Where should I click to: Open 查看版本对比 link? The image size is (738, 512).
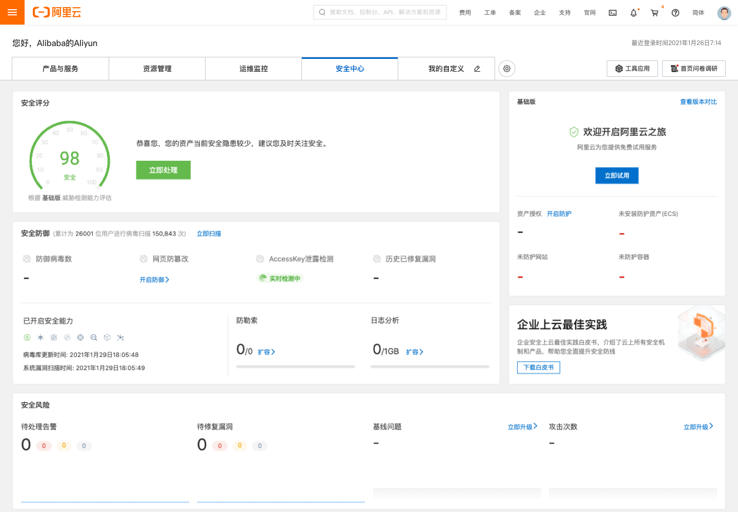698,102
